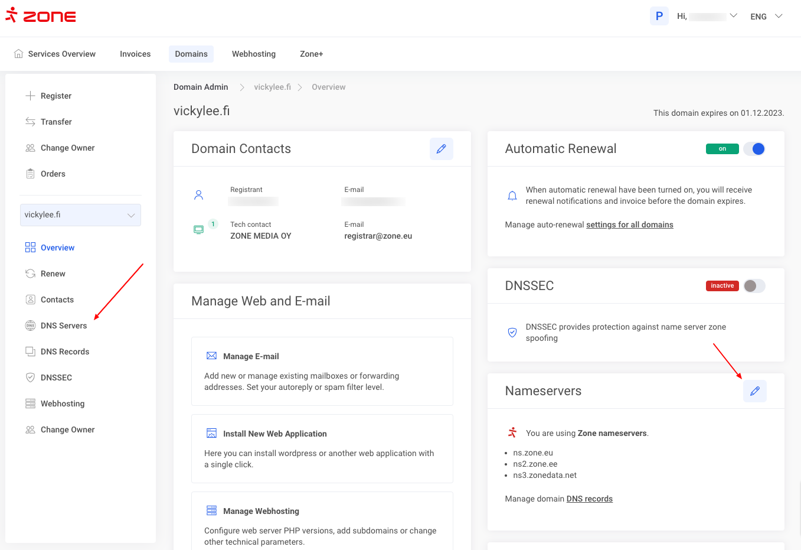Open DNS Servers in sidebar
Screen dimensions: 801x550
pos(63,326)
